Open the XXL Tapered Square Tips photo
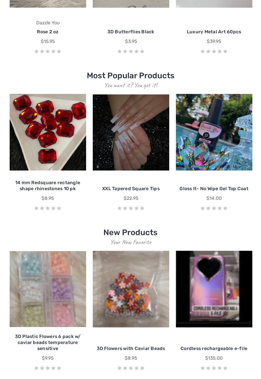 [x=131, y=132]
